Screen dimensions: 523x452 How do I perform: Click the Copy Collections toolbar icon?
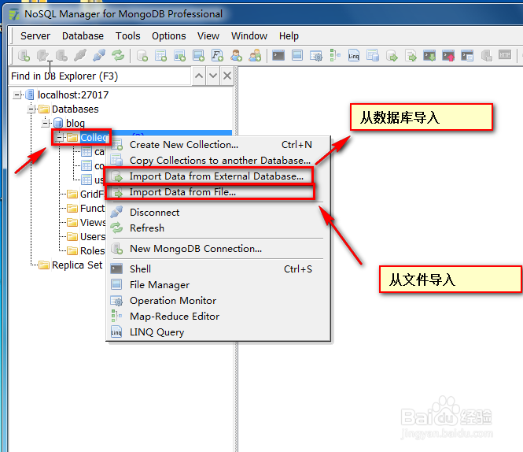click(x=373, y=55)
